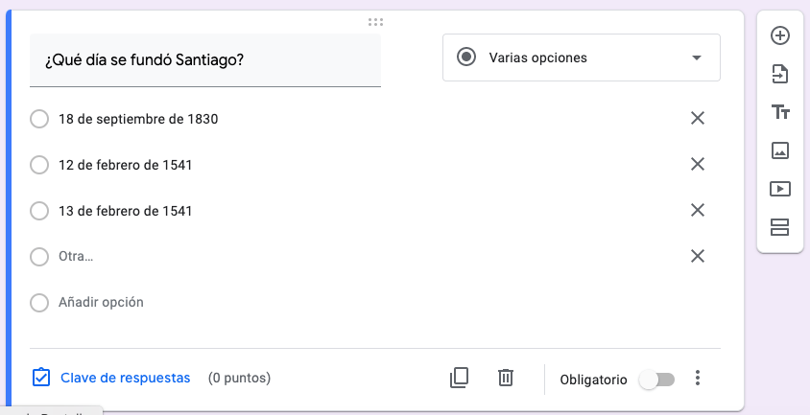
Task: Click the question title text field
Action: 205,60
